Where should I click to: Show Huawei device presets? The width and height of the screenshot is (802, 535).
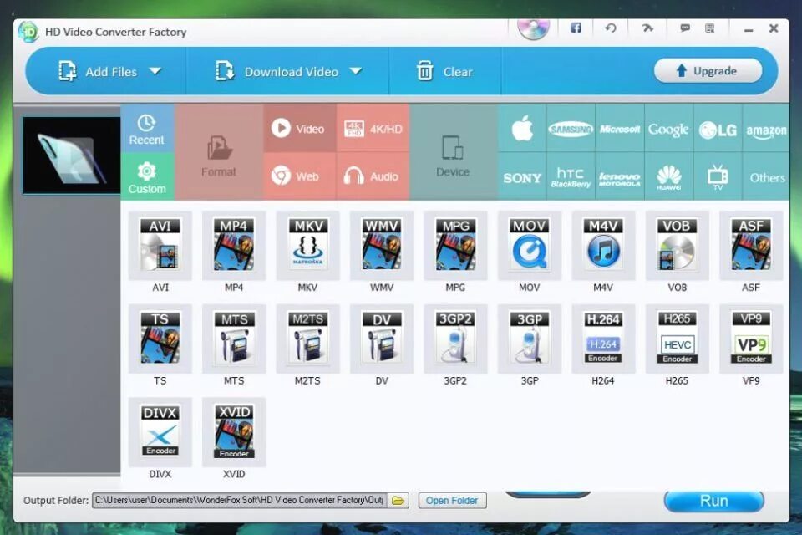(x=668, y=176)
